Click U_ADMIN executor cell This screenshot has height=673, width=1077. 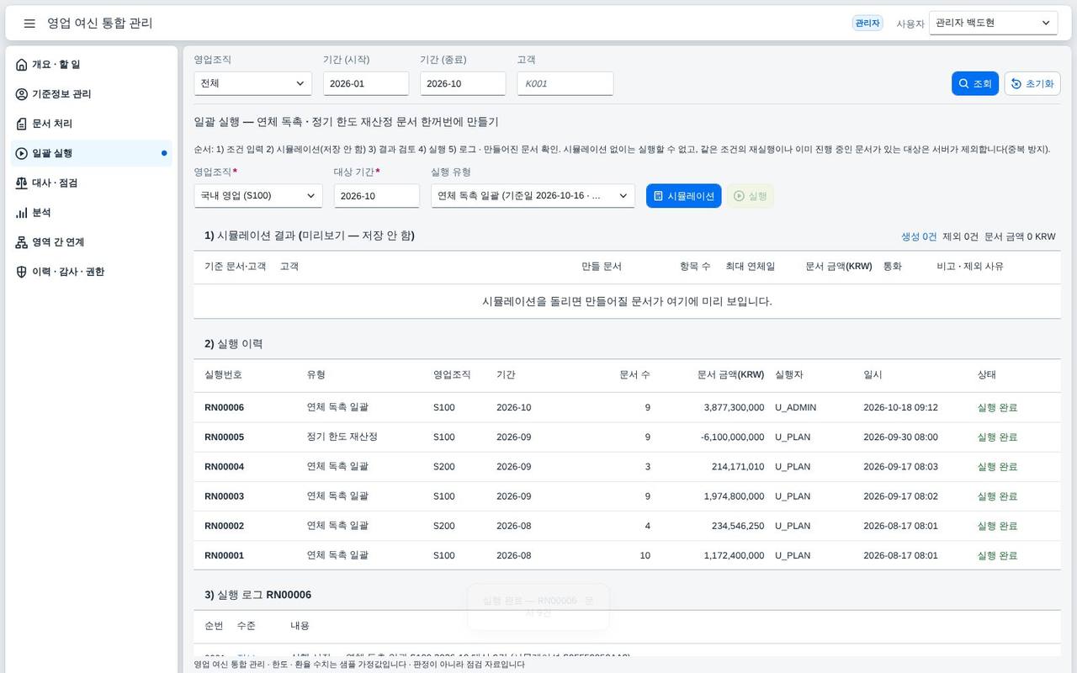796,407
